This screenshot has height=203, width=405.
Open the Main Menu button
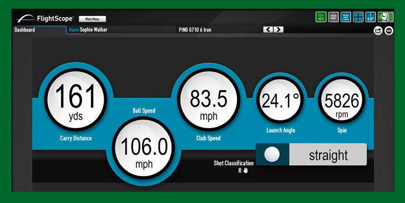click(x=92, y=19)
